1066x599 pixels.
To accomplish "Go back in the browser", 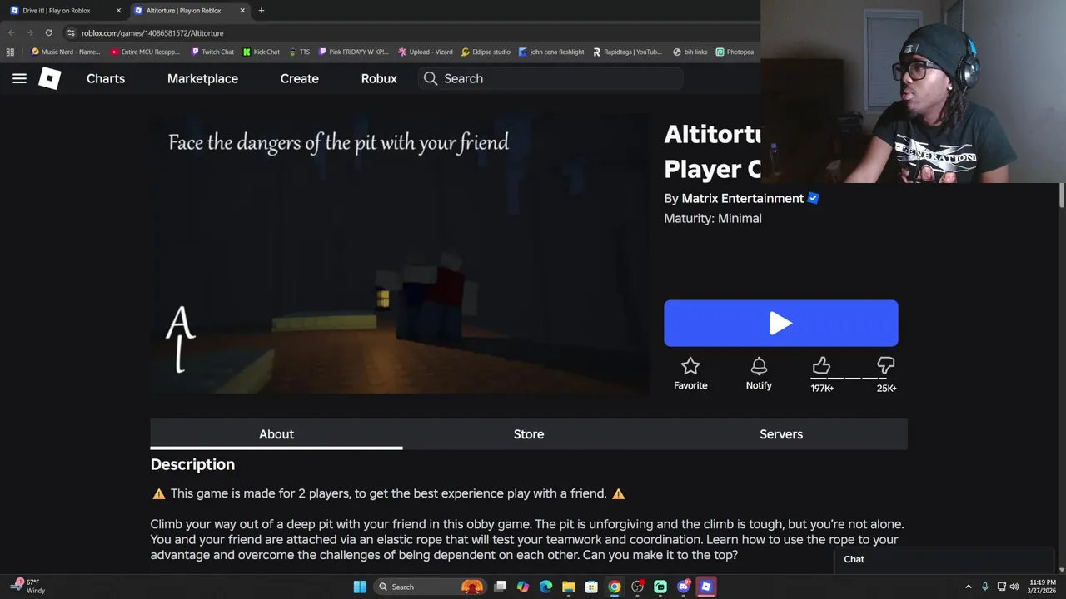I will (x=12, y=32).
